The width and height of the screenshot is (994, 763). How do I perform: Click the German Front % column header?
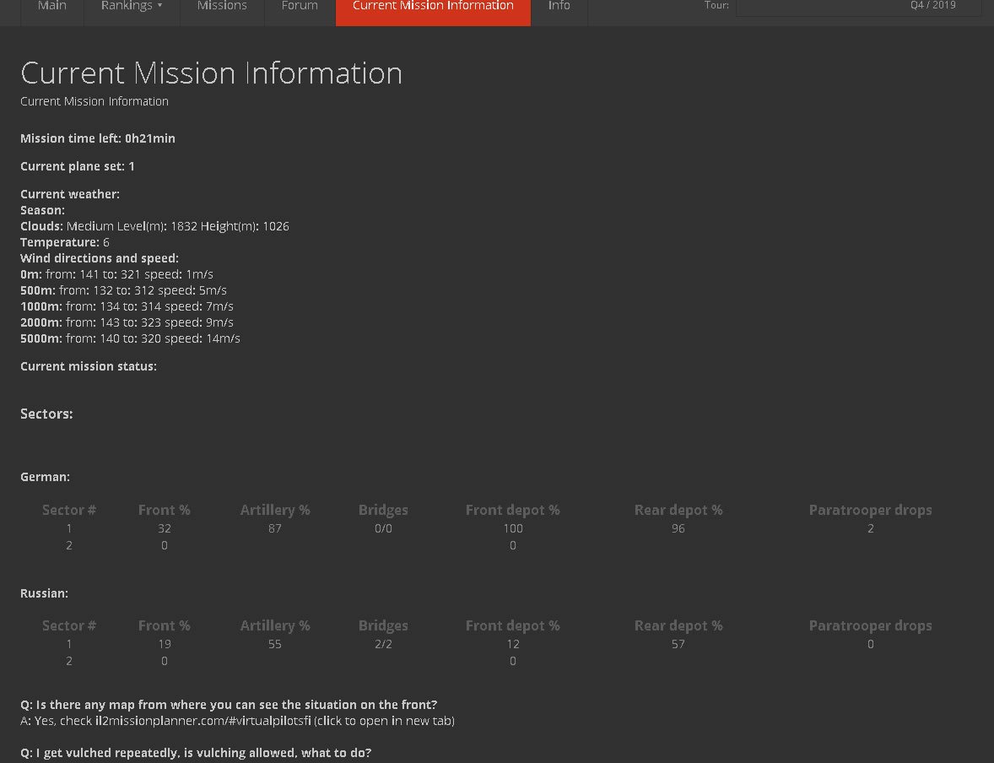[x=165, y=510]
